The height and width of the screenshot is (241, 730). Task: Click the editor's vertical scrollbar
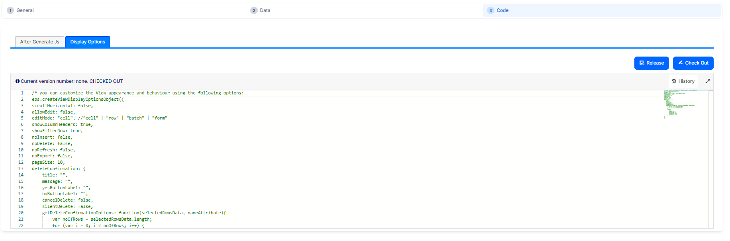[x=711, y=159]
